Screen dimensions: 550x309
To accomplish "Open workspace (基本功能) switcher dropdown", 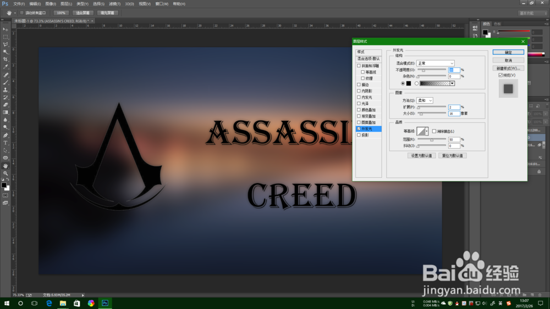I will pos(533,13).
